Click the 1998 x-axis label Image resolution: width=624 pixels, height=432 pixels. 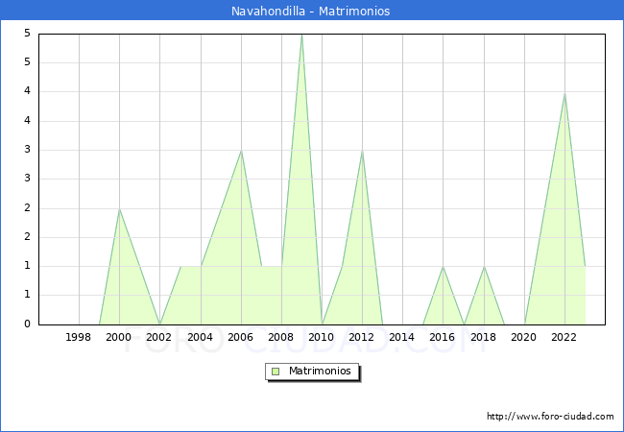pos(79,337)
